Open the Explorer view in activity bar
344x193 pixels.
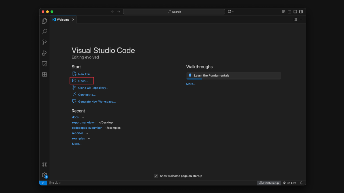click(45, 21)
